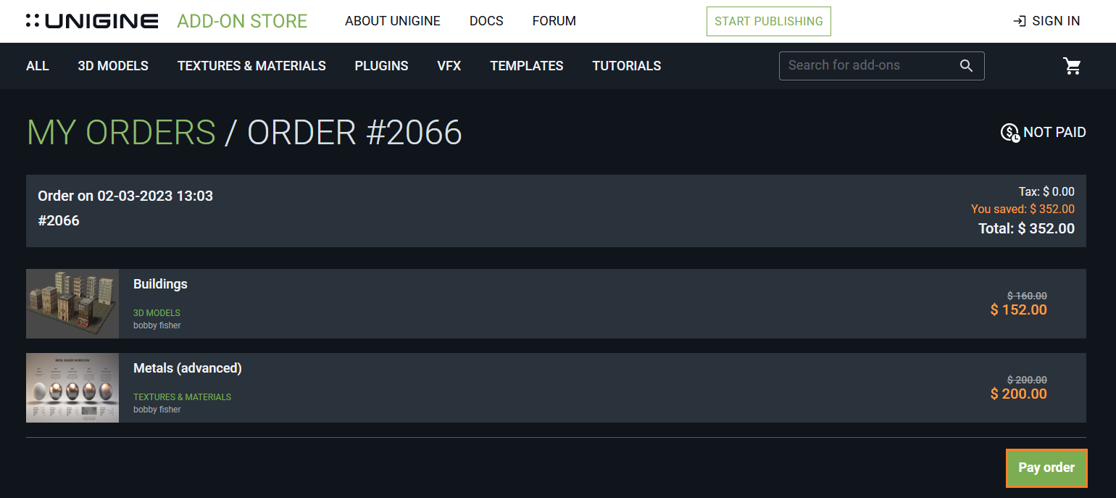This screenshot has width=1116, height=498.
Task: Click the $ 200.00 orange Metals price
Action: (x=1019, y=394)
